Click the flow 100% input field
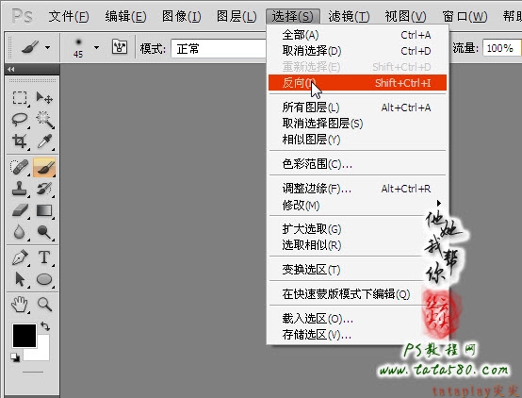This screenshot has height=398, width=522. (501, 48)
